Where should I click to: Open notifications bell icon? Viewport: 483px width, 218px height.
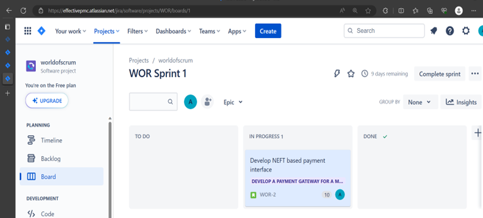(434, 31)
